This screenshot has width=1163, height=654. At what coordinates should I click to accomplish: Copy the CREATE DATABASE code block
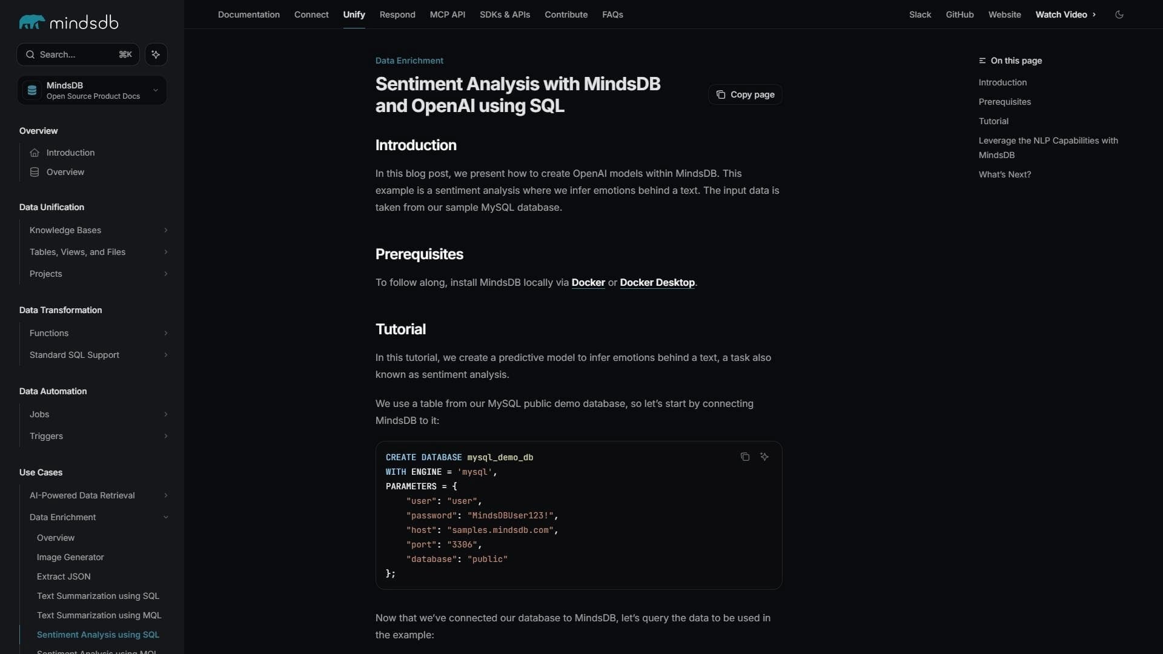[744, 457]
